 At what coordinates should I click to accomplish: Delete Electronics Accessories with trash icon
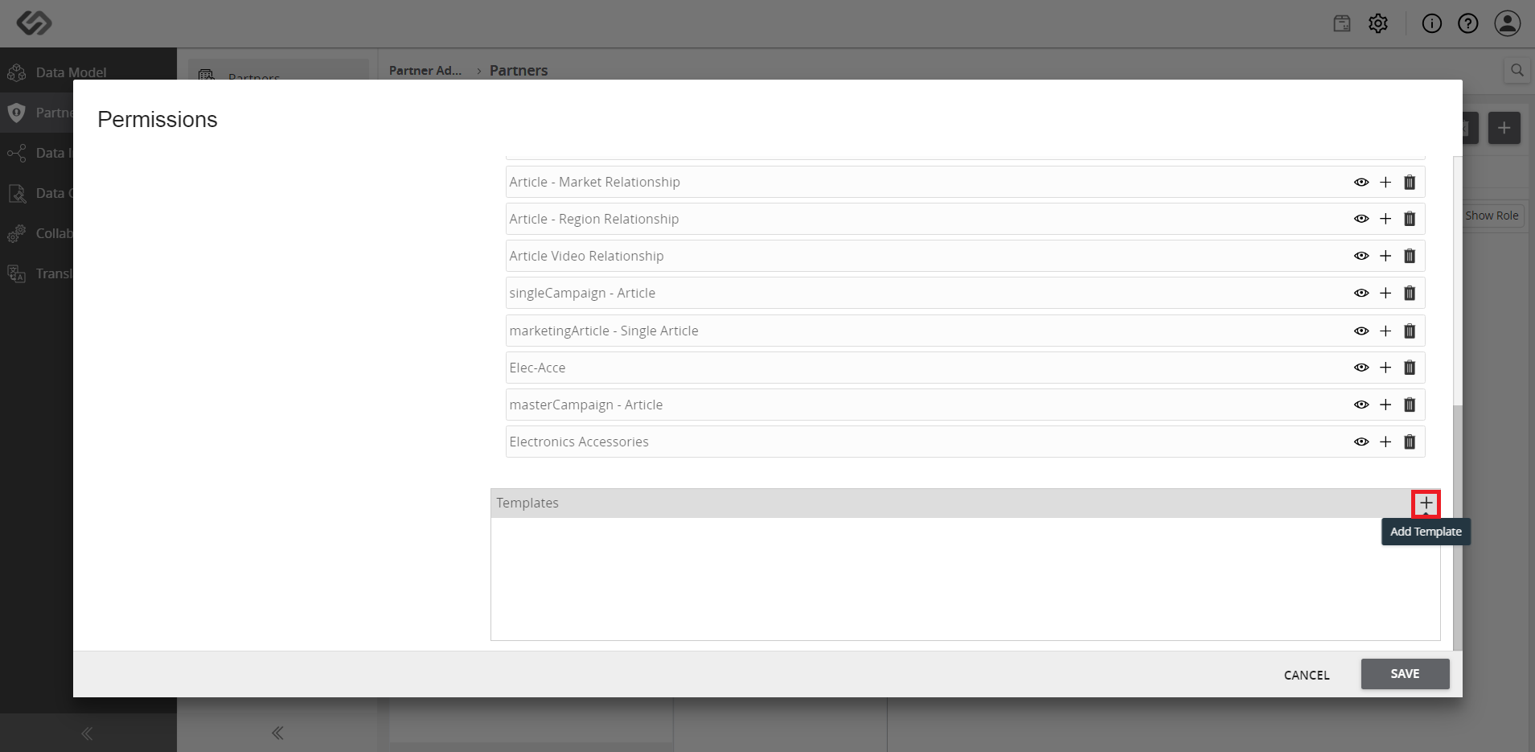[1410, 442]
